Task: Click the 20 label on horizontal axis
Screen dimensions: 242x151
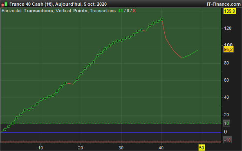Action: (81, 148)
